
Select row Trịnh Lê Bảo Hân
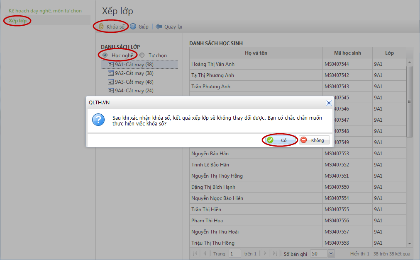pos(298,165)
